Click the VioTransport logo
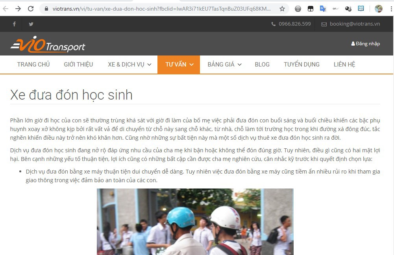Viewport: 394px width, 255px height. coord(48,44)
